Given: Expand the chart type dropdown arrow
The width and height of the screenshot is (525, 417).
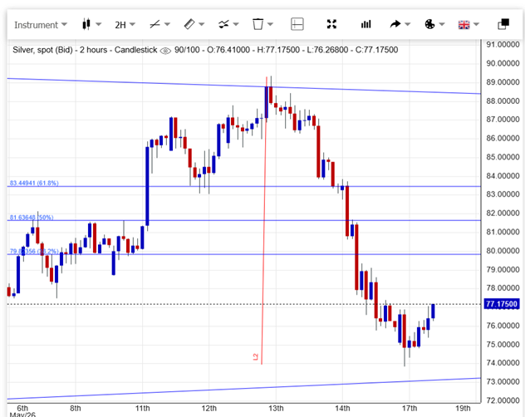Looking at the screenshot, I should pos(98,24).
